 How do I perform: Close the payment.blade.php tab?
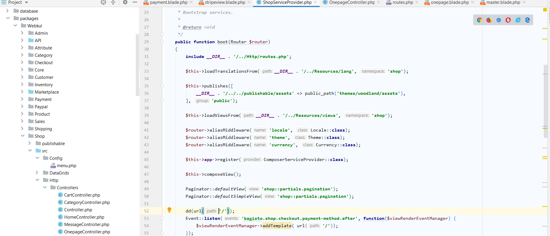191,2
